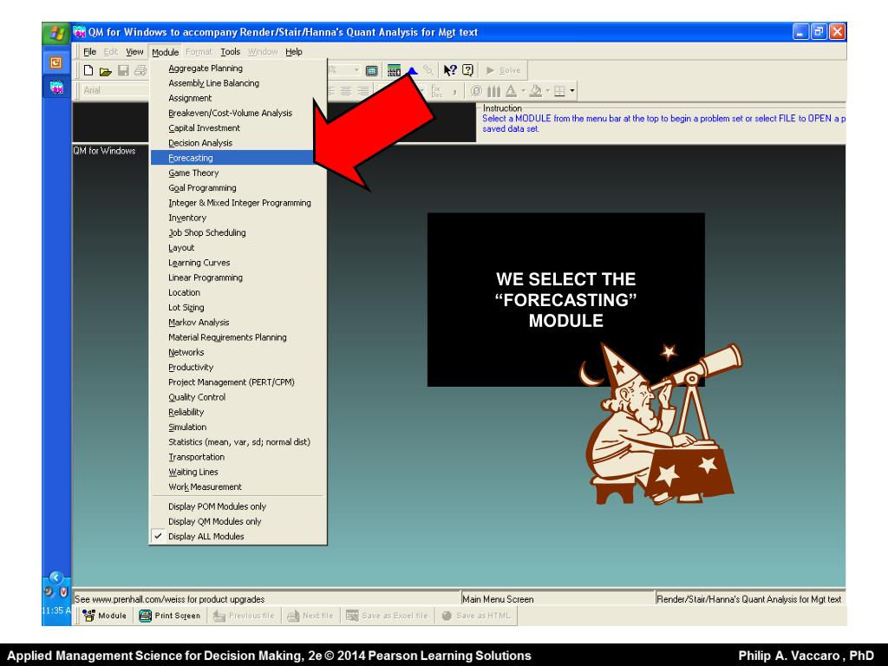The width and height of the screenshot is (888, 666).
Task: Enable Display QM Modules only
Action: pyautogui.click(x=215, y=521)
